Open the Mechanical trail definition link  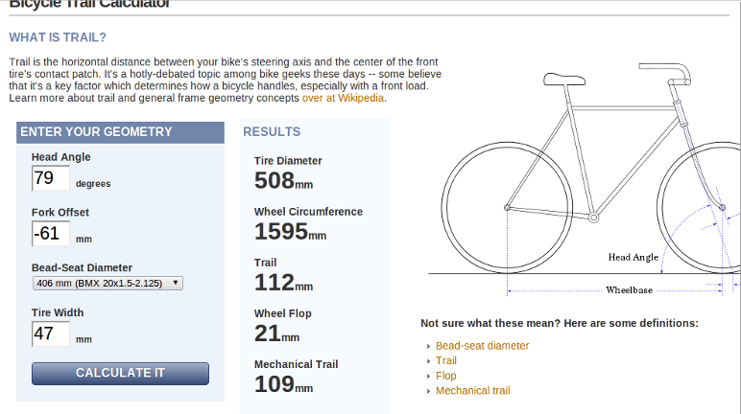472,391
